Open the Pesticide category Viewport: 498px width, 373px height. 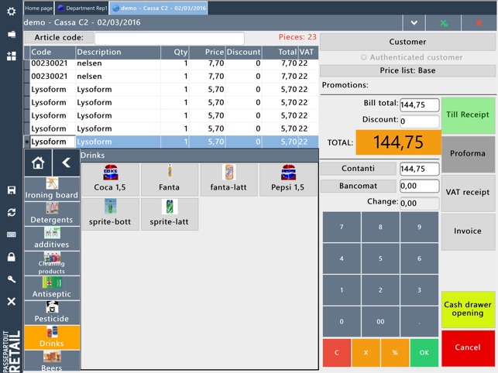(x=52, y=313)
